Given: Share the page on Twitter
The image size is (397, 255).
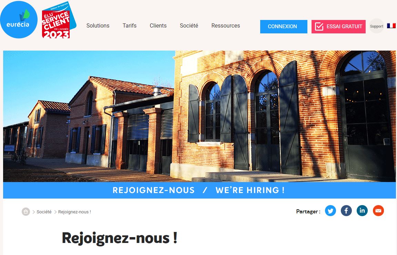Looking at the screenshot, I should pyautogui.click(x=330, y=211).
